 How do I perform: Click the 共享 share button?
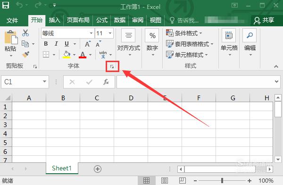click(x=264, y=20)
